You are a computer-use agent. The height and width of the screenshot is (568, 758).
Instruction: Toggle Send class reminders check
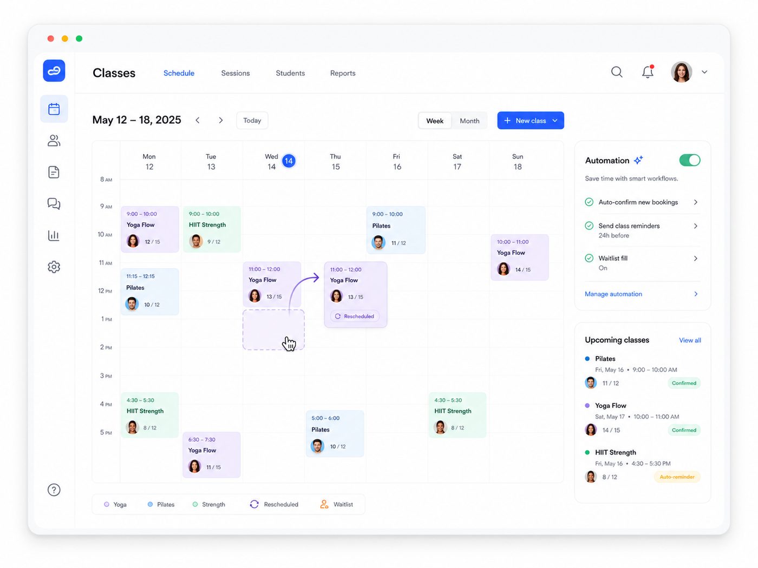[589, 226]
